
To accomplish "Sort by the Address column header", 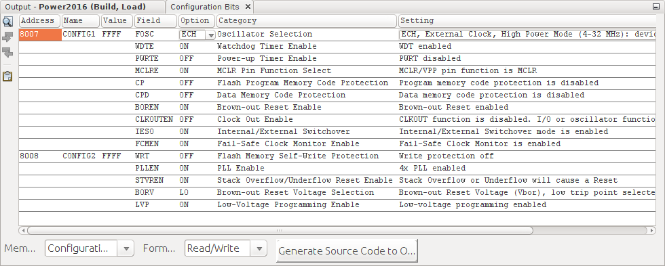I will (40, 21).
